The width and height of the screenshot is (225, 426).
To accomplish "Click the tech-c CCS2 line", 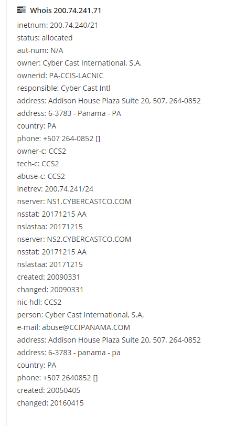I will pos(38,164).
